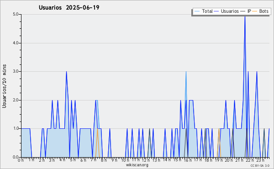Click the '0.0' y-axis value
Image resolution: width=274 pixels, height=169 pixels.
pos(16,157)
